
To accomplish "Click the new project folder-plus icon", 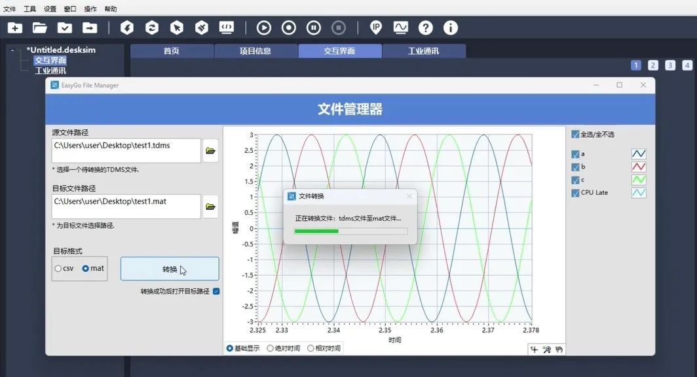I will point(15,28).
